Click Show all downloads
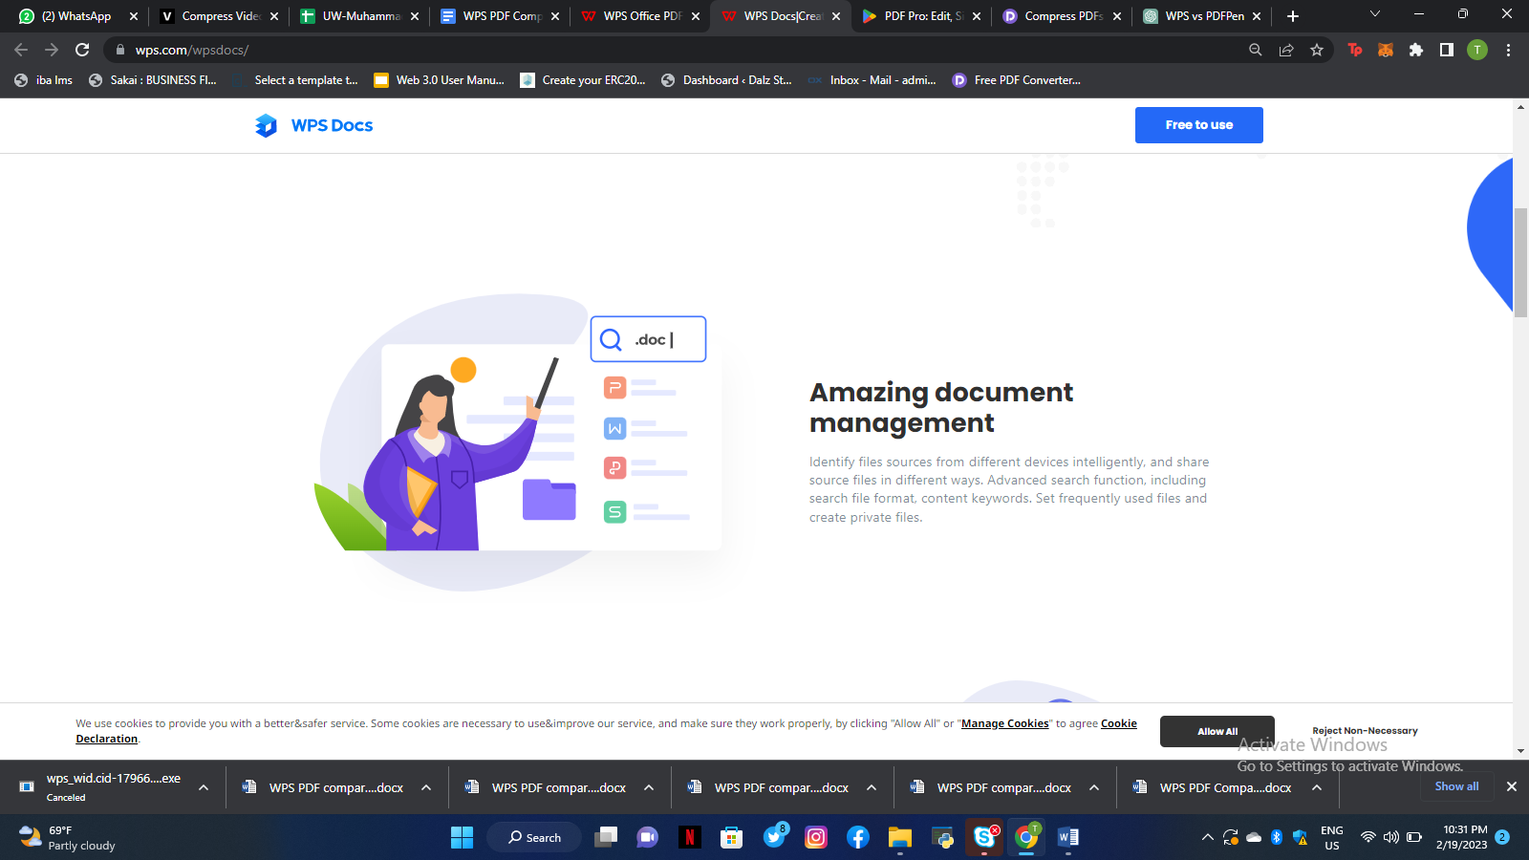The width and height of the screenshot is (1529, 860). (x=1456, y=786)
